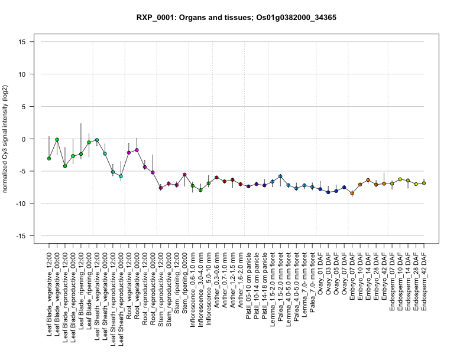
Task: Select the data point for Palea_7.0- mm floret
Action: [312, 187]
